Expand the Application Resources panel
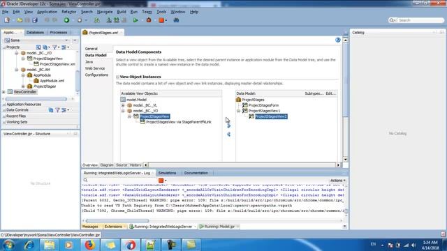Viewport: 447px width, 251px height. click(4, 105)
